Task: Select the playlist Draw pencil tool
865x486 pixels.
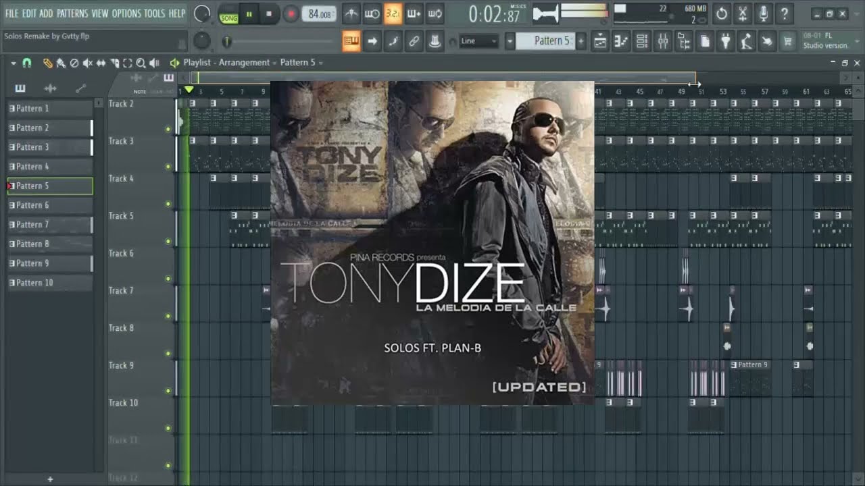Action: (x=47, y=63)
